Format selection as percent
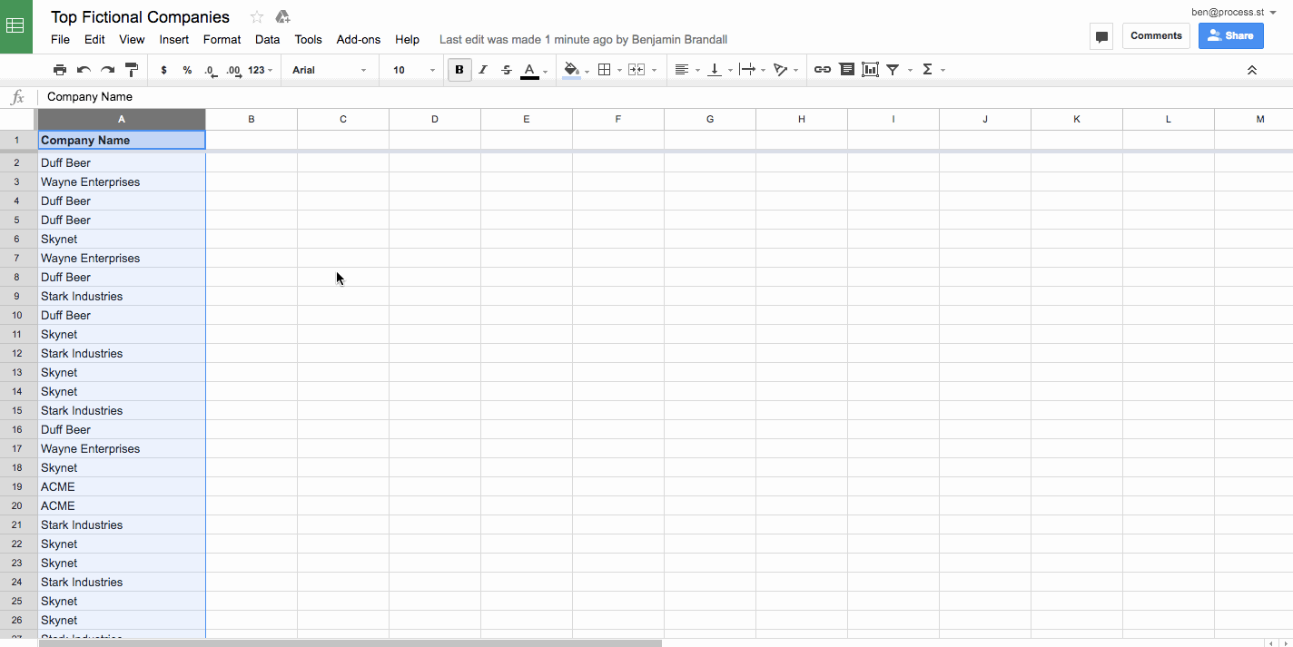 (187, 70)
